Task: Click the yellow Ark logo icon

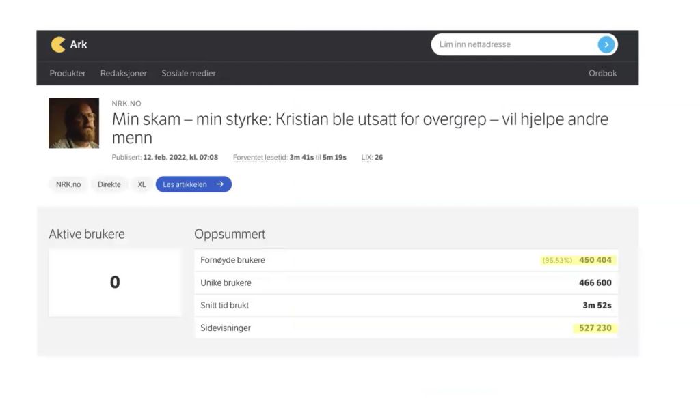Action: (x=58, y=45)
